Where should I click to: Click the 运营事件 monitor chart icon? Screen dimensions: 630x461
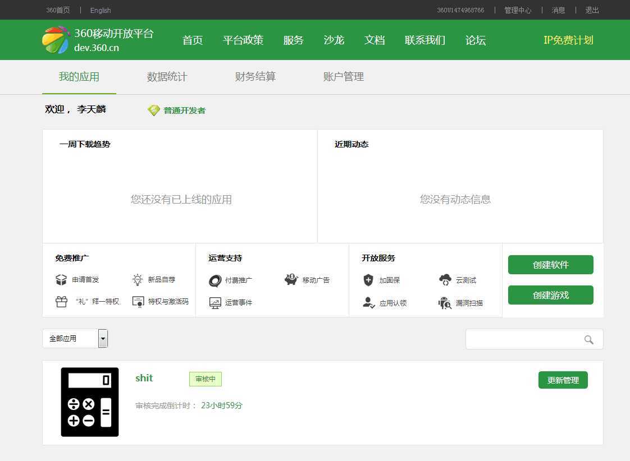[216, 303]
